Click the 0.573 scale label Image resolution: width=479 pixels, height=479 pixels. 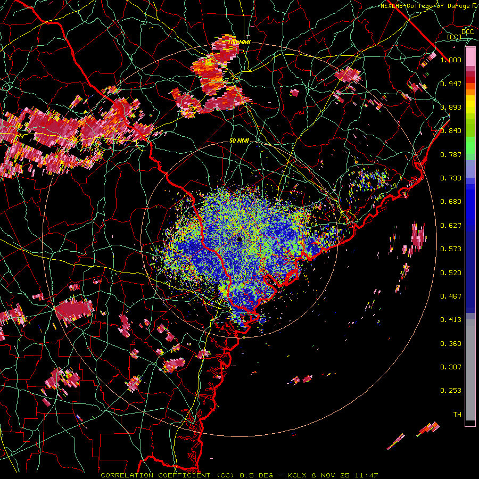click(x=451, y=249)
